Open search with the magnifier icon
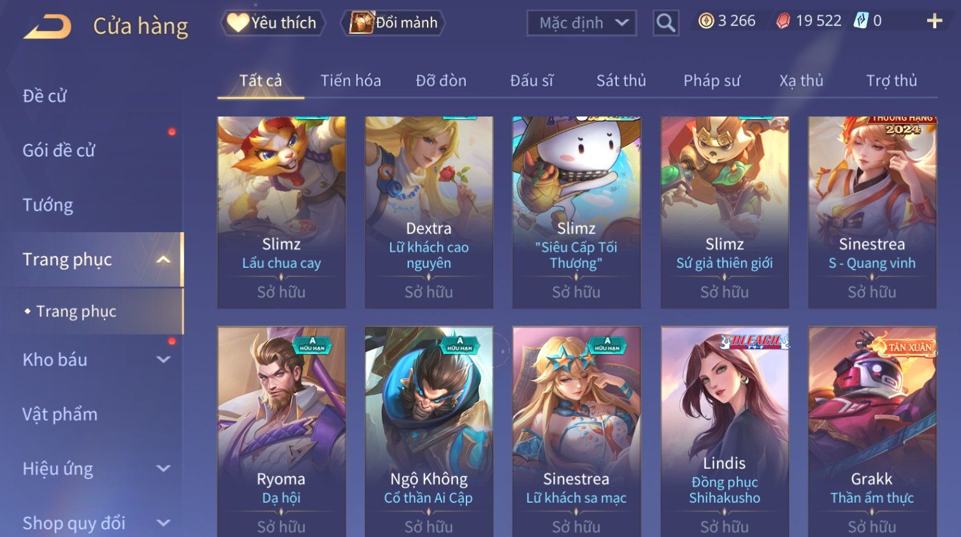Image resolution: width=961 pixels, height=537 pixels. click(x=665, y=23)
